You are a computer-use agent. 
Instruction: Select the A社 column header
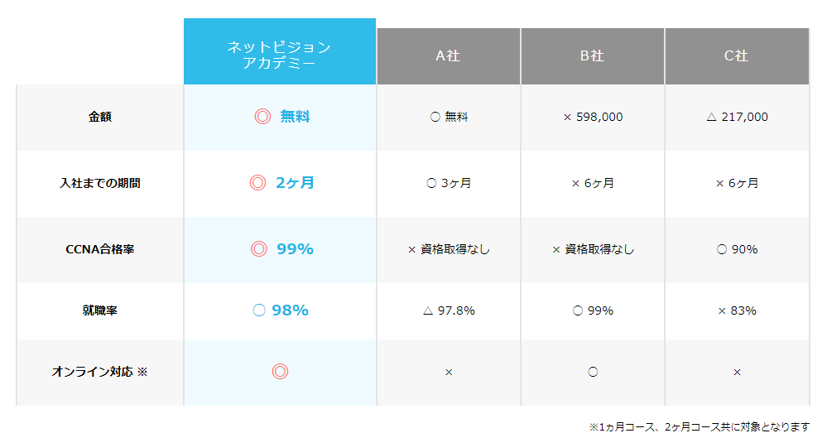(x=448, y=56)
